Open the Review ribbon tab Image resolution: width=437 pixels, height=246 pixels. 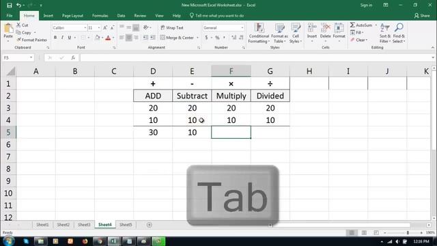click(140, 16)
